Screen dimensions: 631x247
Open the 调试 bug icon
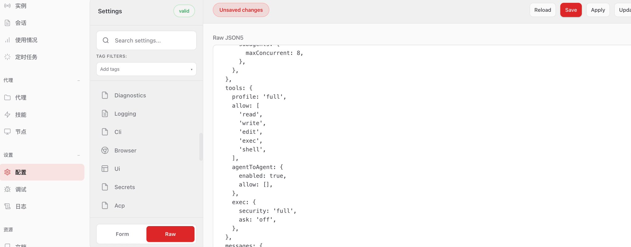(7, 189)
